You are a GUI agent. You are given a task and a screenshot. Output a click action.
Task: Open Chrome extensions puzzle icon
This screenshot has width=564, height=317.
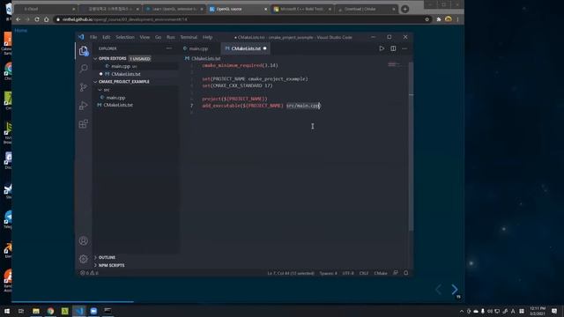point(439,19)
